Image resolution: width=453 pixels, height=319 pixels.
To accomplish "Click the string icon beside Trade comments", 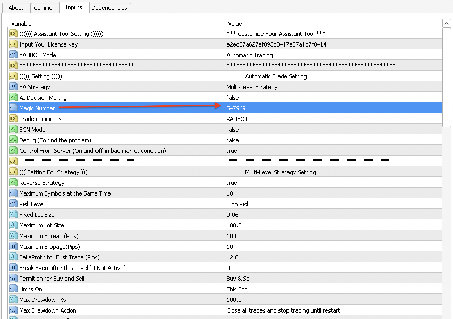I will coord(13,119).
